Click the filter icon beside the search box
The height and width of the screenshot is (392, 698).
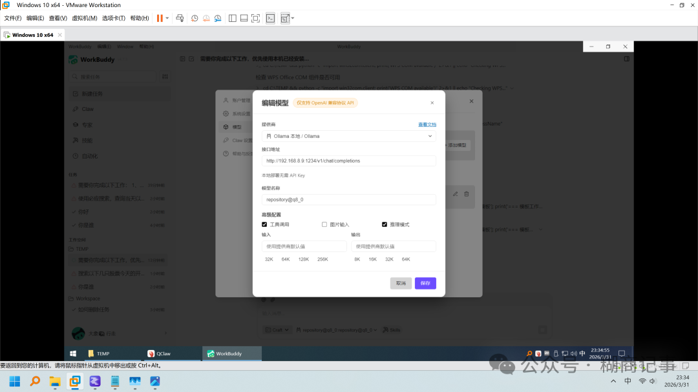tap(165, 76)
